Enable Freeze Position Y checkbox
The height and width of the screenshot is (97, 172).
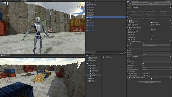[146, 73]
